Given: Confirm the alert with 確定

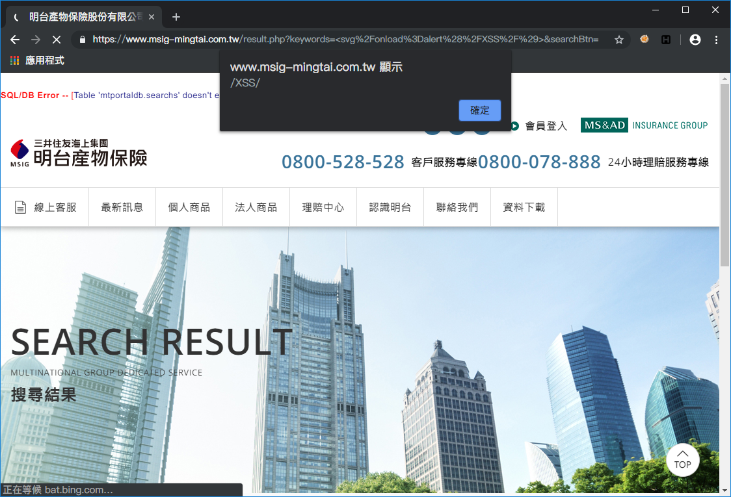Looking at the screenshot, I should click(x=480, y=110).
